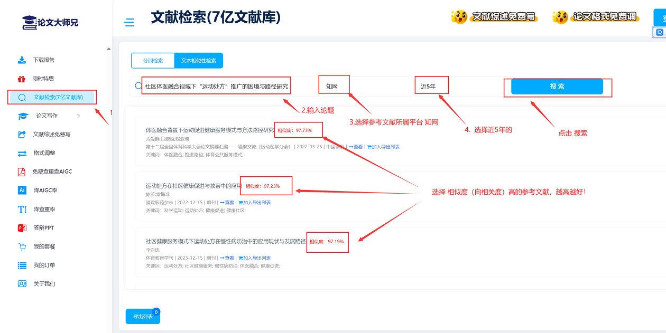Expand the 论文写作 submenu chevron
This screenshot has width=666, height=333.
coord(78,116)
